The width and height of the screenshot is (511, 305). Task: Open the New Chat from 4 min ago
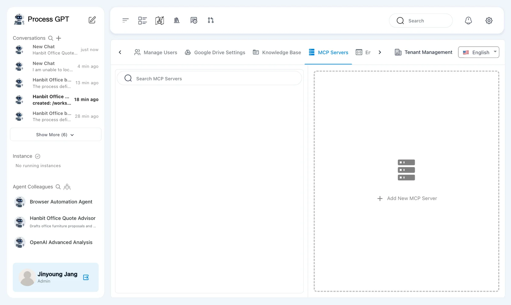(x=56, y=66)
